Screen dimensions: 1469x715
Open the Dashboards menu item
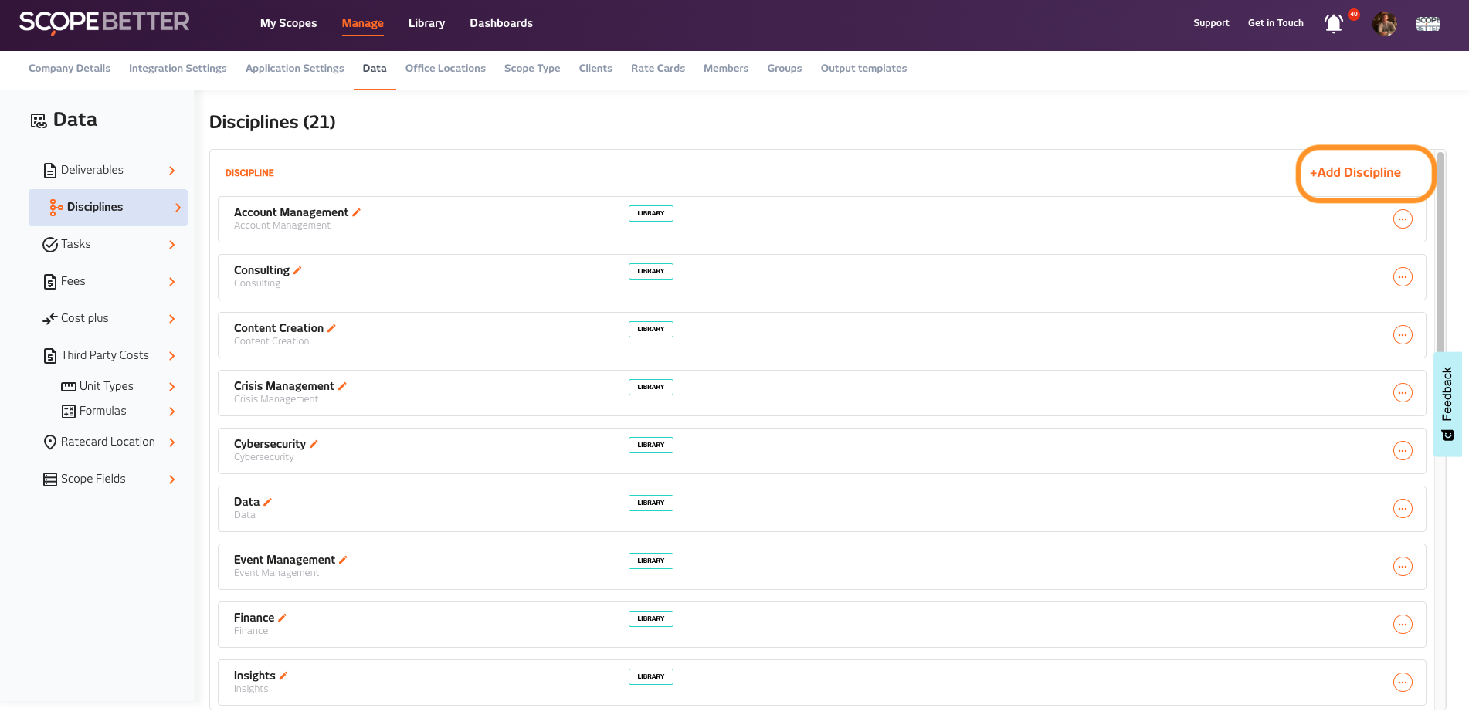point(500,23)
